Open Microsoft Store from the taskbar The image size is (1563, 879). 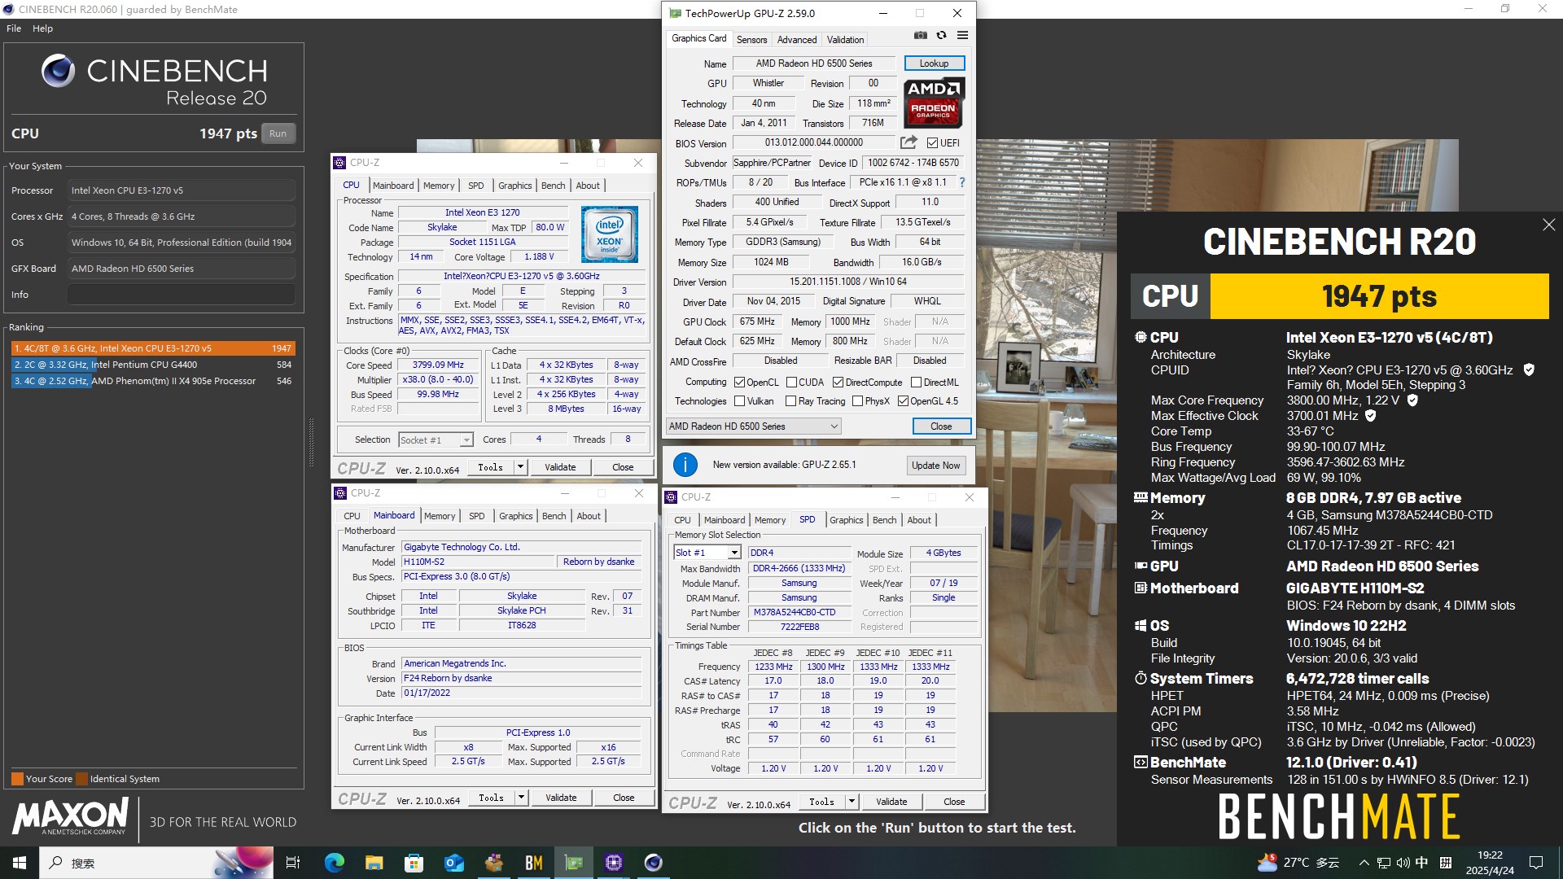[414, 863]
